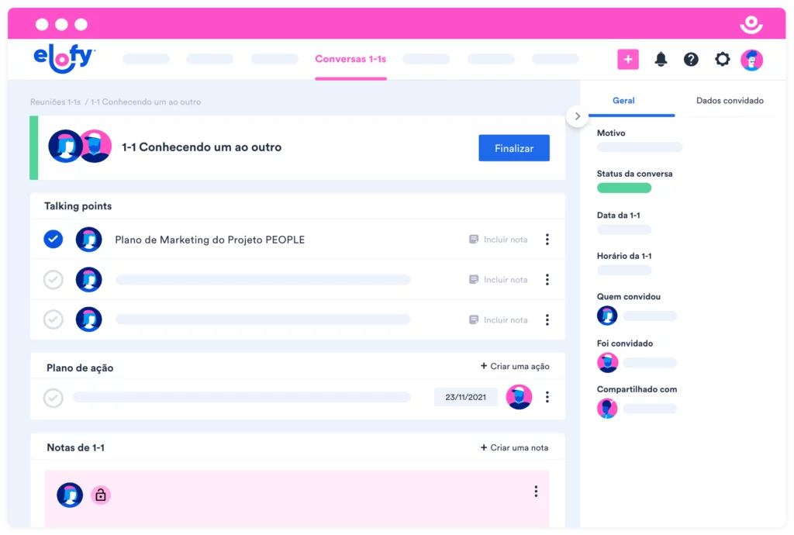The height and width of the screenshot is (535, 794).
Task: Click the green Status da conversa pill
Action: click(624, 188)
